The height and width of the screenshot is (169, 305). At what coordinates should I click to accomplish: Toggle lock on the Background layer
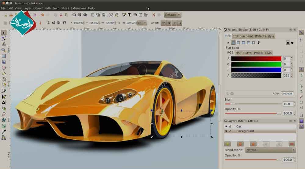coord(230,131)
